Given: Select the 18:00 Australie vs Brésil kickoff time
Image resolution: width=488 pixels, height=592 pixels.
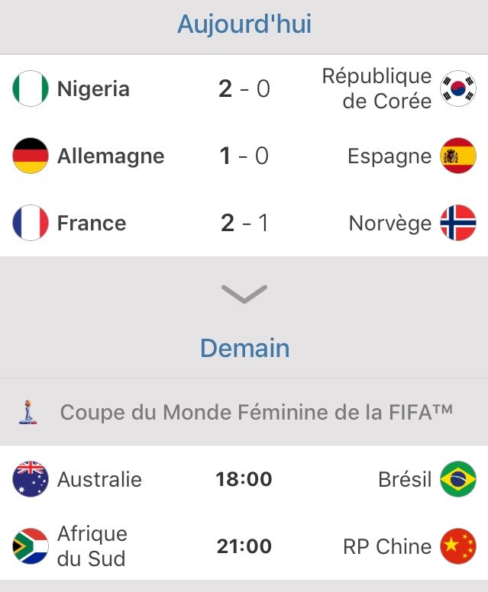Looking at the screenshot, I should tap(244, 480).
